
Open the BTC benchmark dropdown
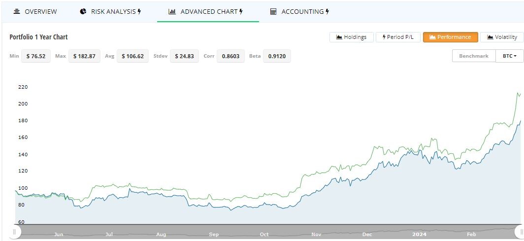tap(510, 56)
